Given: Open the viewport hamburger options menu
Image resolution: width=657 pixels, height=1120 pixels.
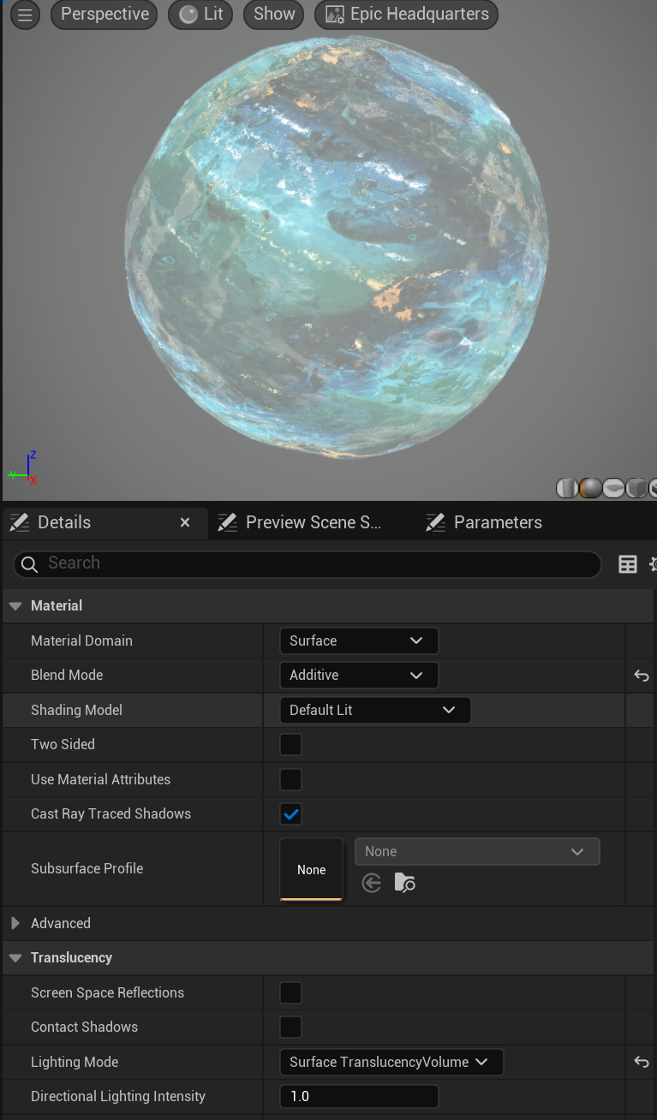Looking at the screenshot, I should [x=25, y=15].
